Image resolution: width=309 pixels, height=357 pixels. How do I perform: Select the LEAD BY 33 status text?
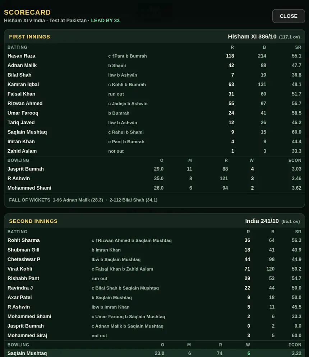point(105,21)
